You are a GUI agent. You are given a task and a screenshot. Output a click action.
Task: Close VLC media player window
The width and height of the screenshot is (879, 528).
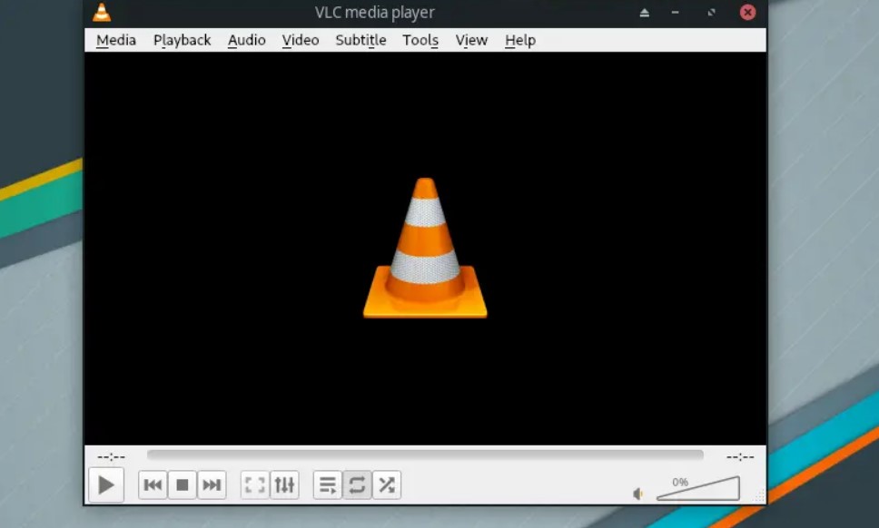747,13
